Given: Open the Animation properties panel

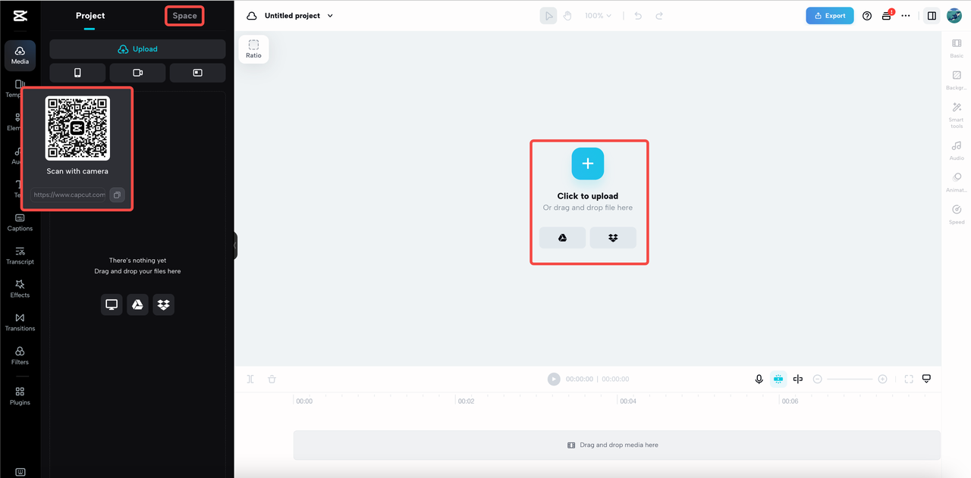Looking at the screenshot, I should click(957, 183).
